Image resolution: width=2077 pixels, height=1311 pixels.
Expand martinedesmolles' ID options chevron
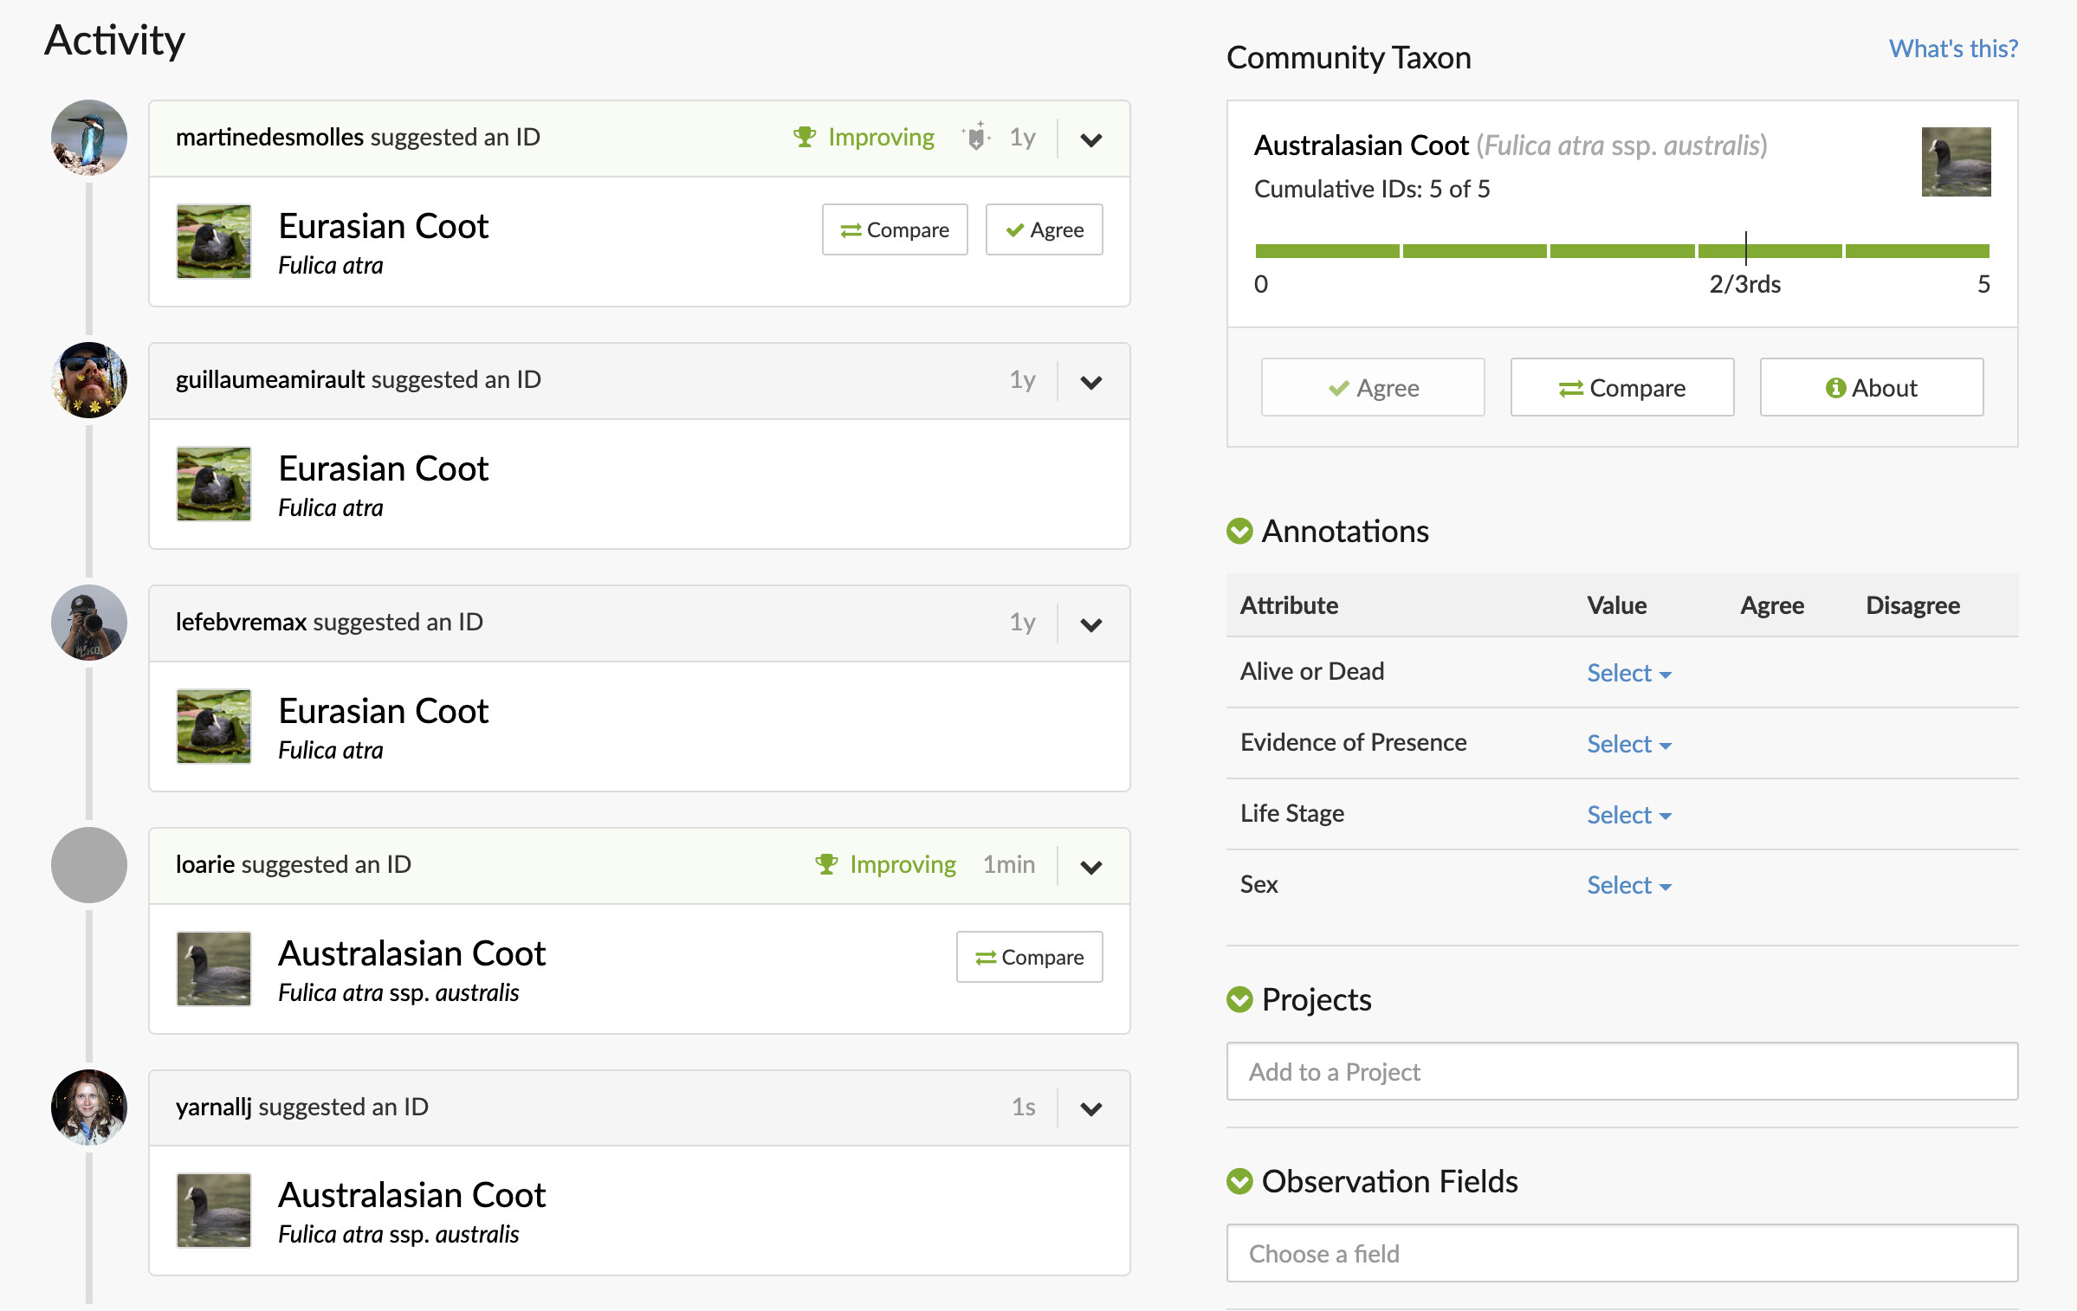(1090, 139)
